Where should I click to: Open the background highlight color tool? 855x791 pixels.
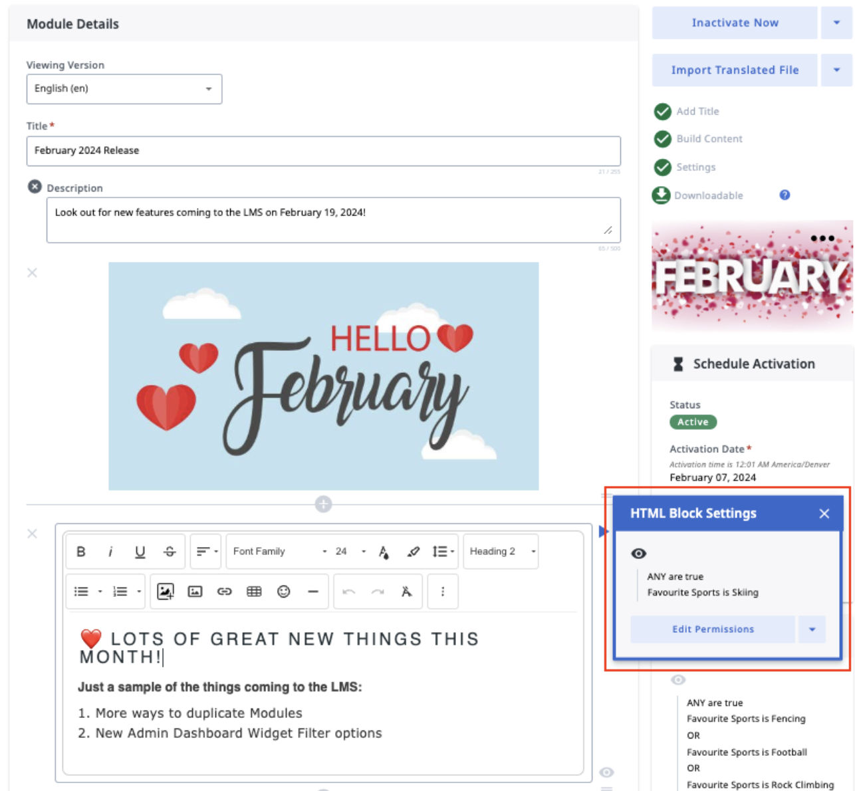pyautogui.click(x=413, y=552)
